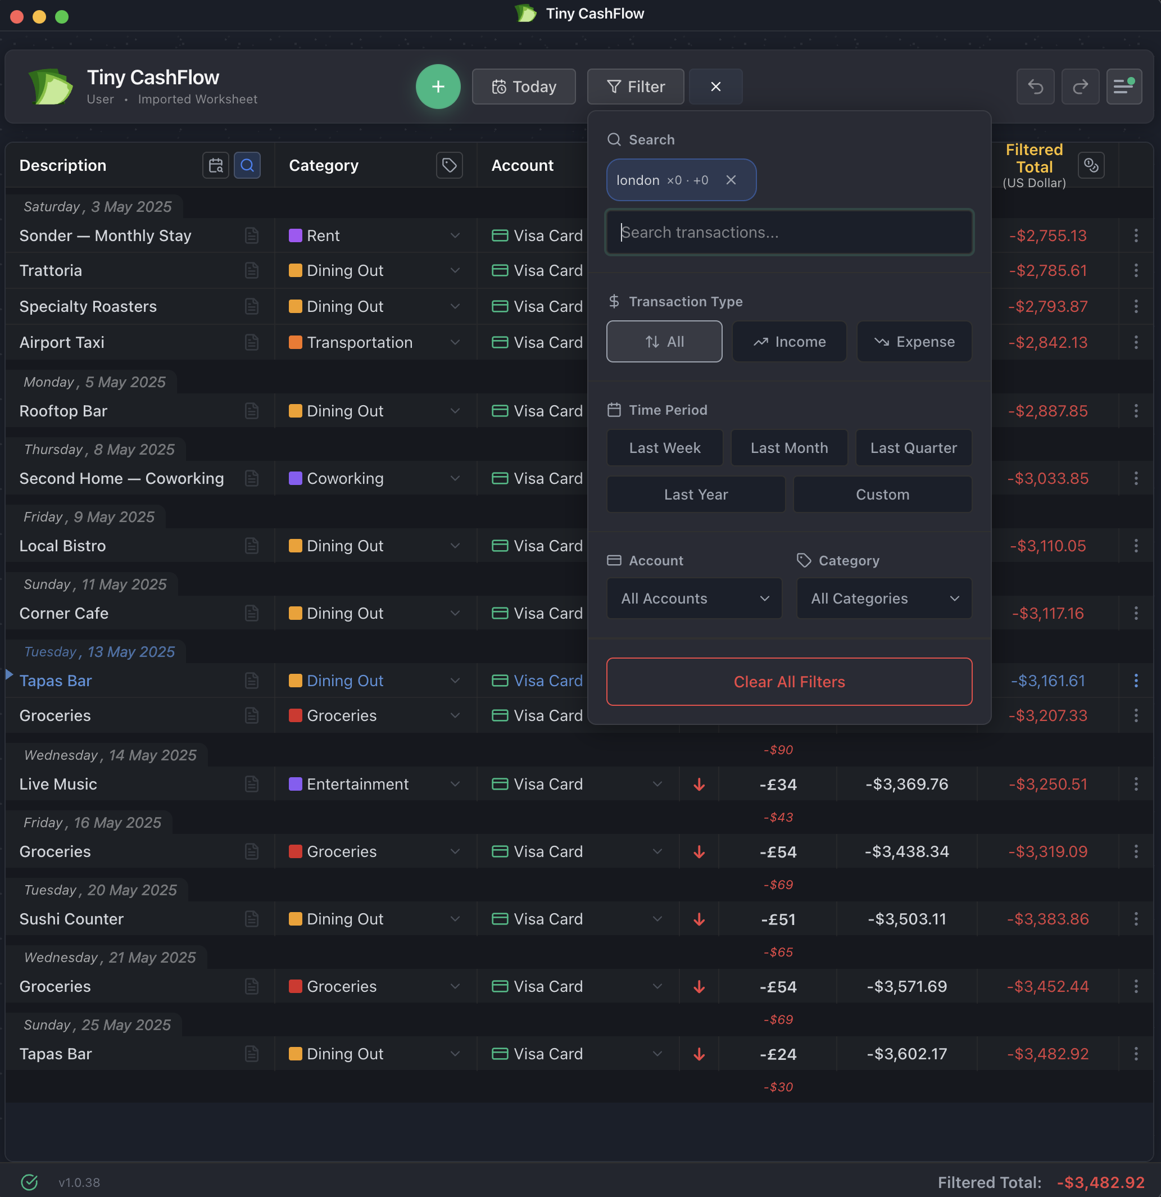This screenshot has height=1197, width=1161.
Task: Jump to Today in the toolbar
Action: (523, 87)
